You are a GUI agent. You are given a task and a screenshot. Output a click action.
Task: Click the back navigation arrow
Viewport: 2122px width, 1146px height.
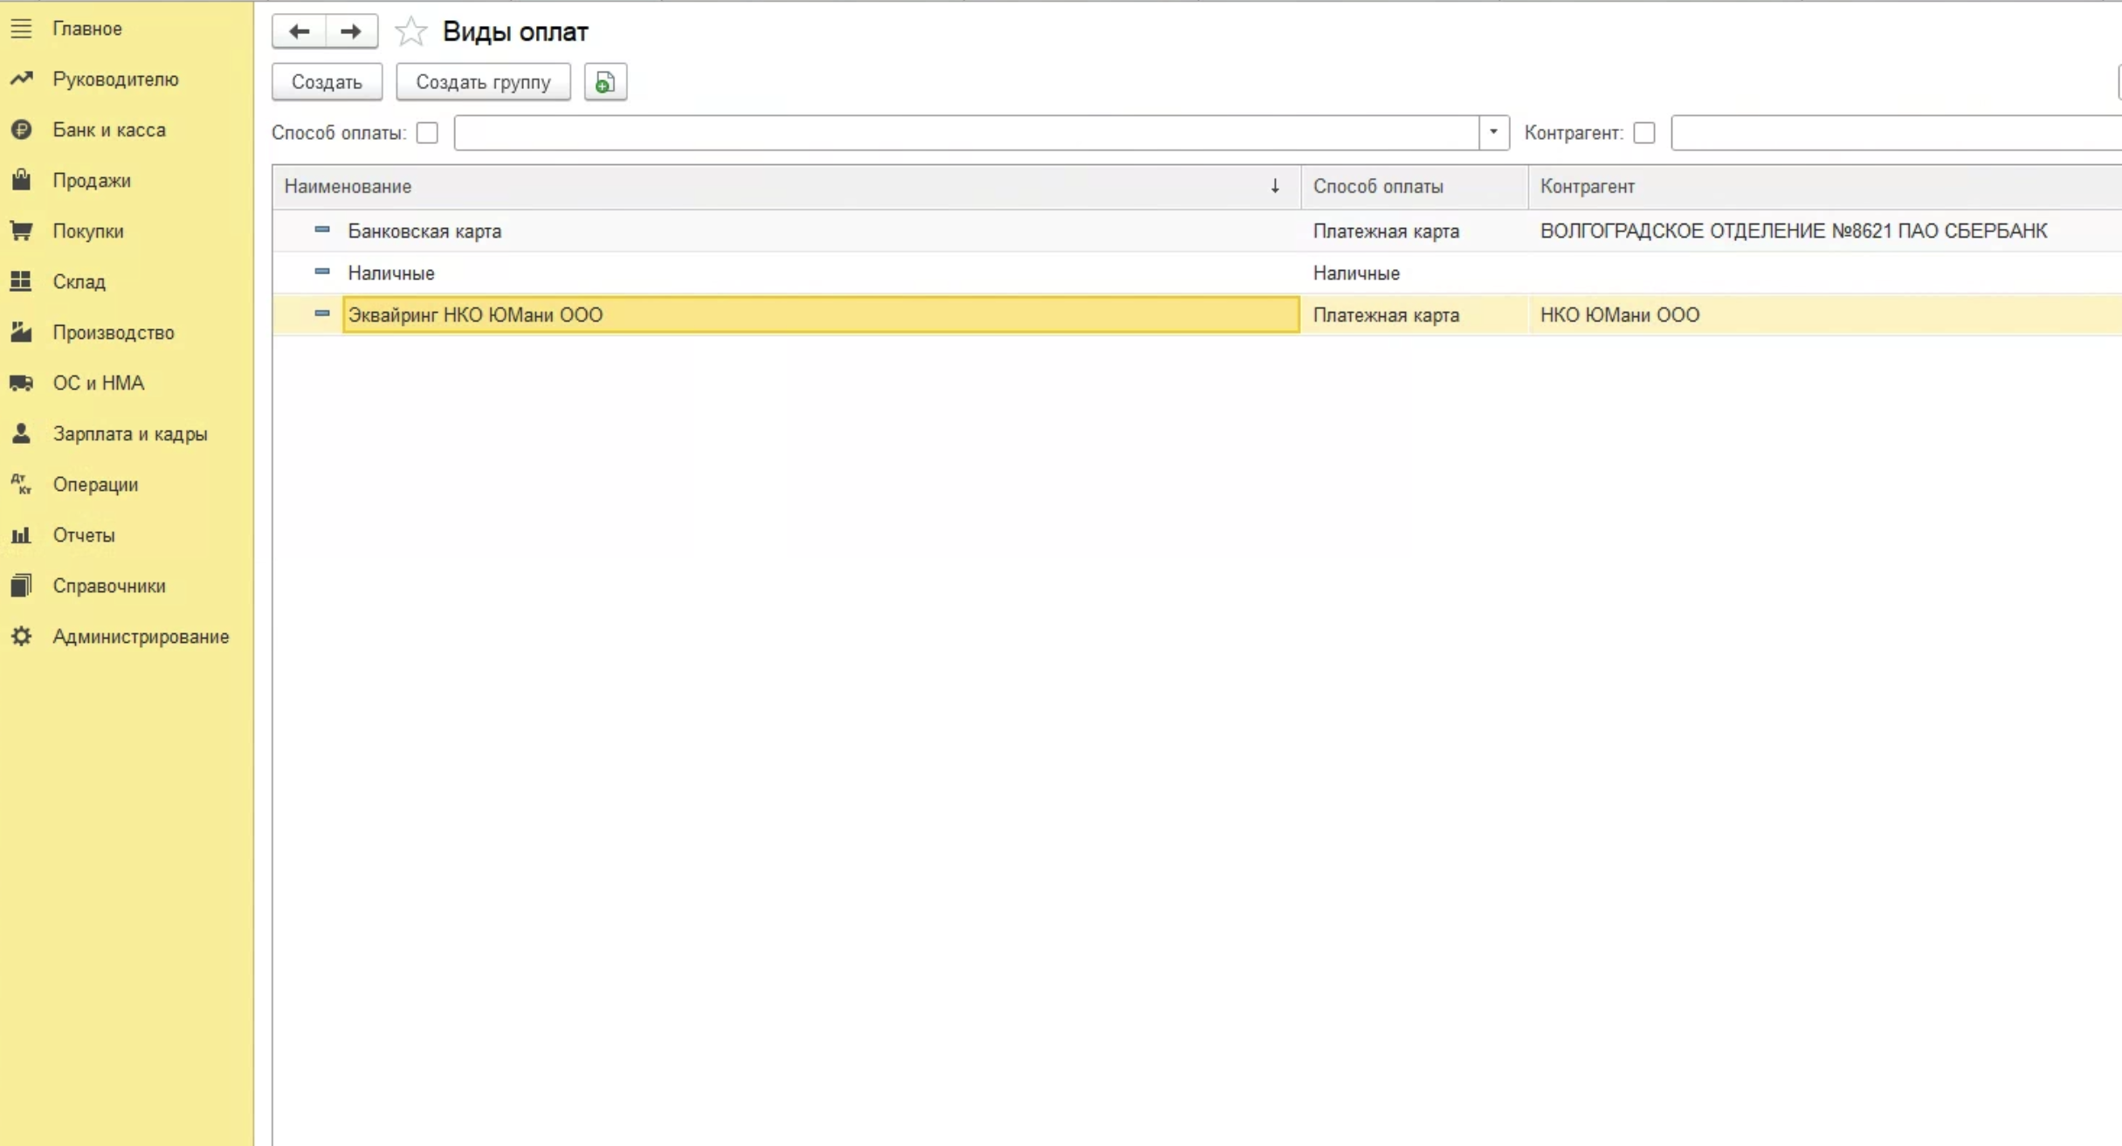[299, 31]
